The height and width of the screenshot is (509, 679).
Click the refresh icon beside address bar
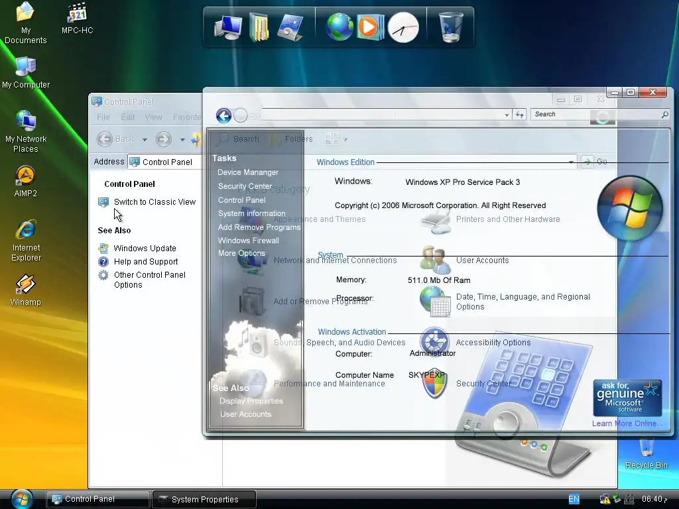[519, 114]
